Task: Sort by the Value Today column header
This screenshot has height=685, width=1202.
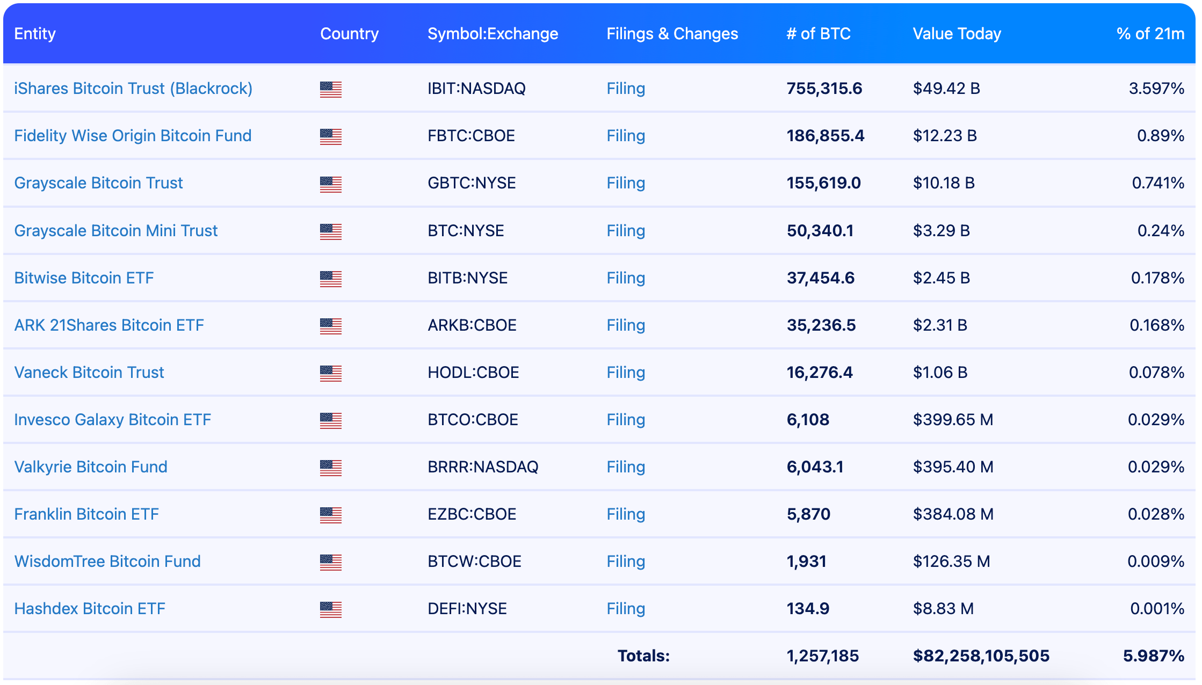Action: (x=957, y=34)
